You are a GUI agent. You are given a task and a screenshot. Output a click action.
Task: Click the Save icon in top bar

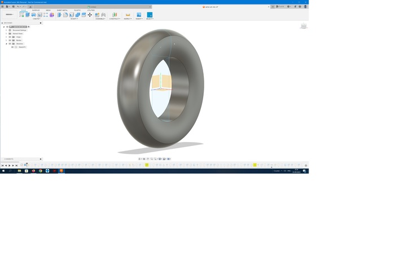coord(14,7)
